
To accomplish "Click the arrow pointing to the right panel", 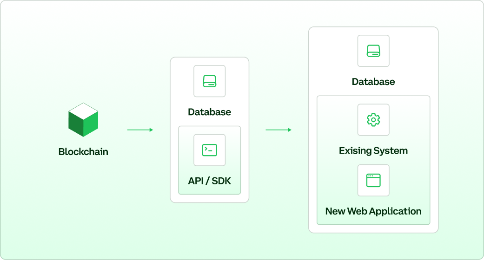I will pos(278,130).
